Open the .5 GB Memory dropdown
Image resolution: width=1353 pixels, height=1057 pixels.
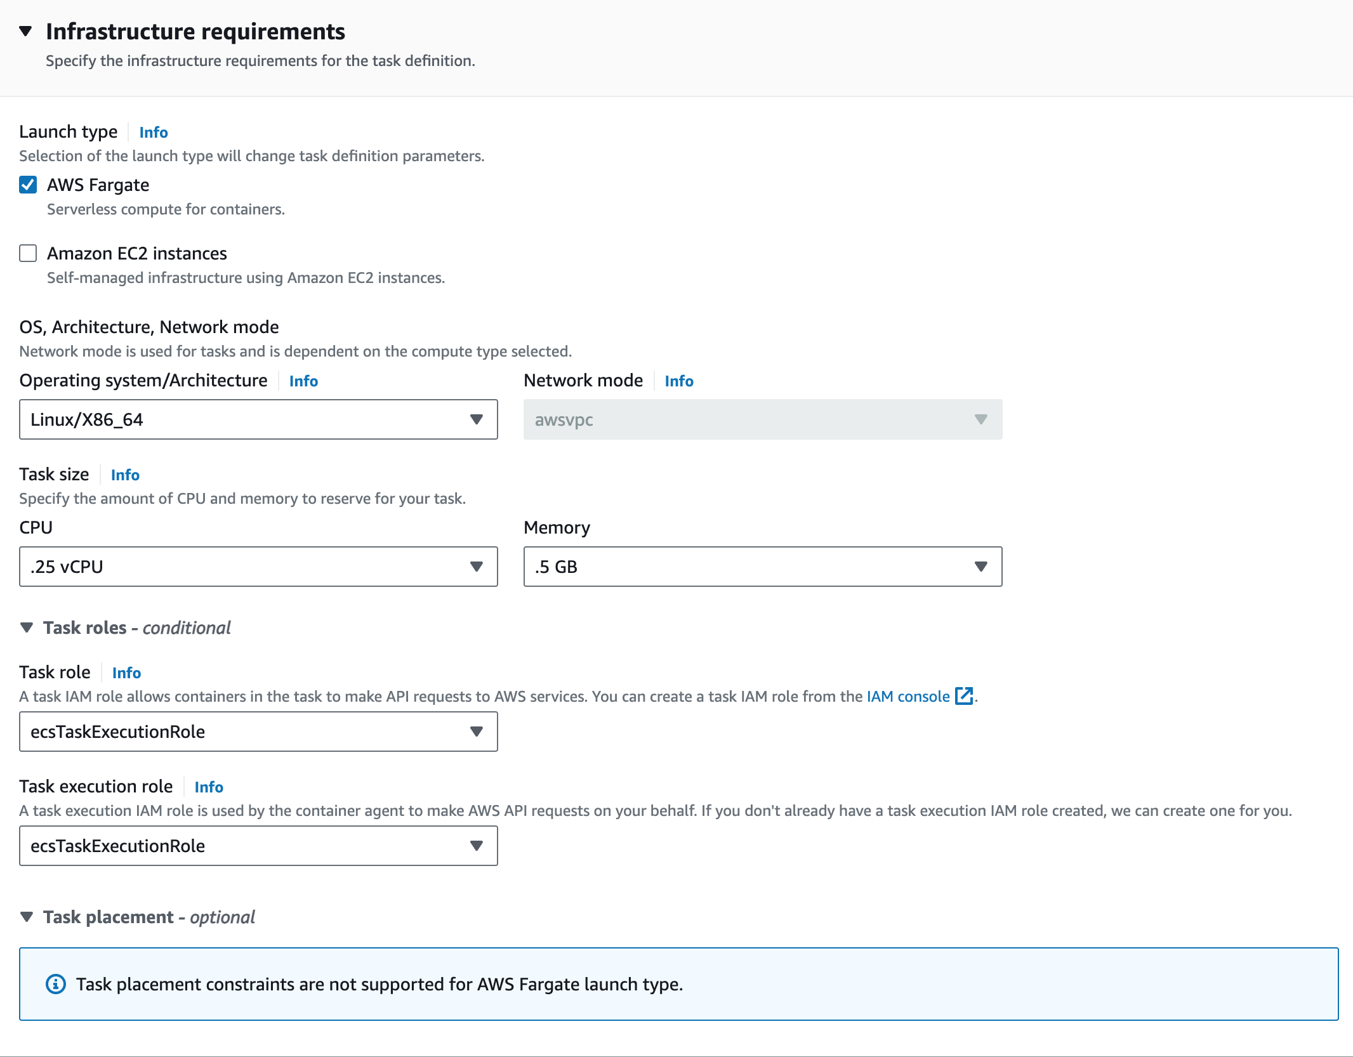click(763, 567)
